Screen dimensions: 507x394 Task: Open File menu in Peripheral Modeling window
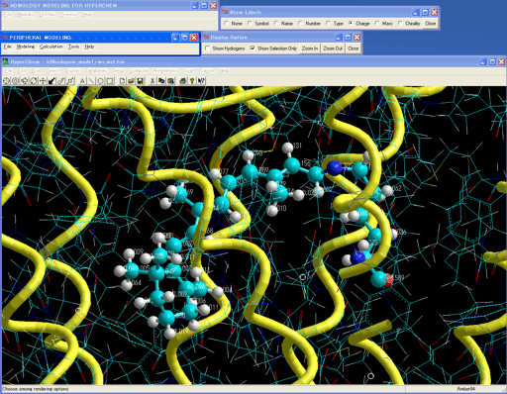click(x=8, y=47)
